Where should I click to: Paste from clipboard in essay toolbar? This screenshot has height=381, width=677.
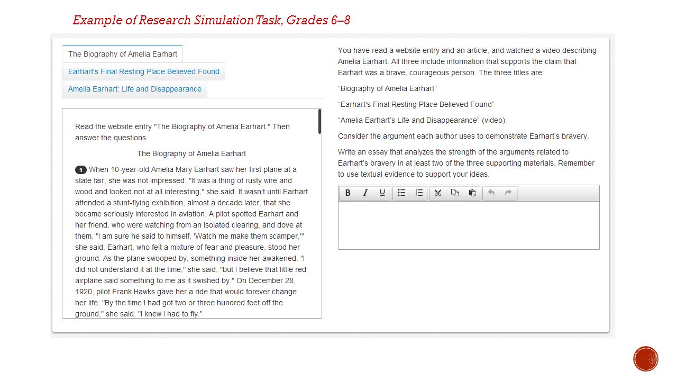tap(472, 193)
